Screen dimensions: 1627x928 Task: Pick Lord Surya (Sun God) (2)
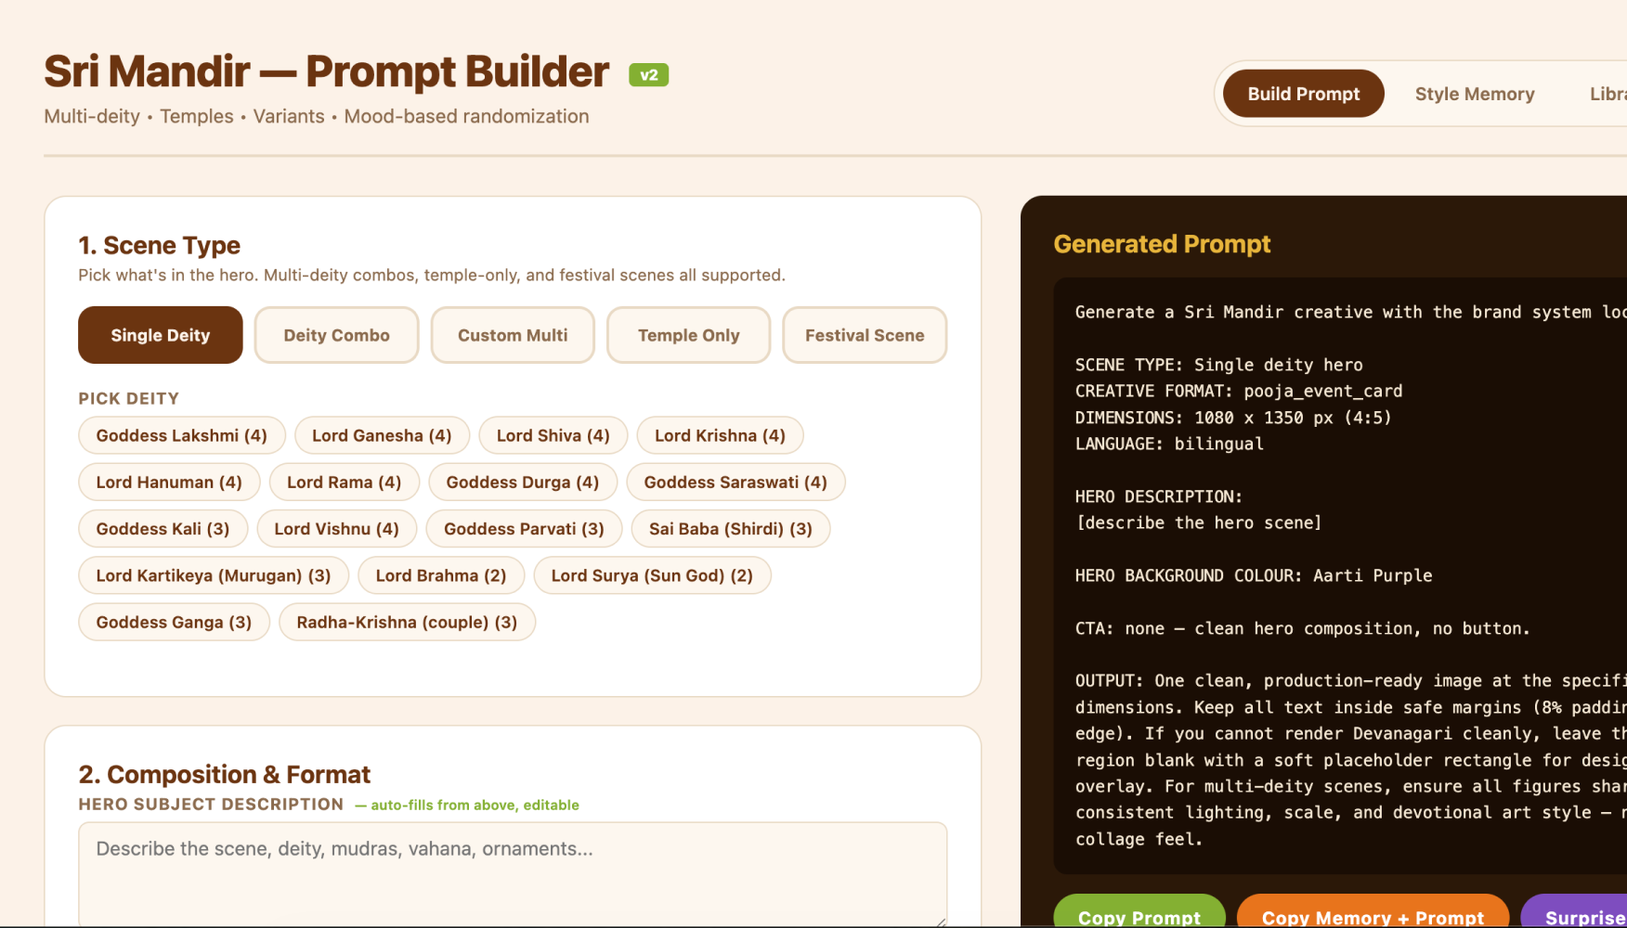[x=652, y=575]
